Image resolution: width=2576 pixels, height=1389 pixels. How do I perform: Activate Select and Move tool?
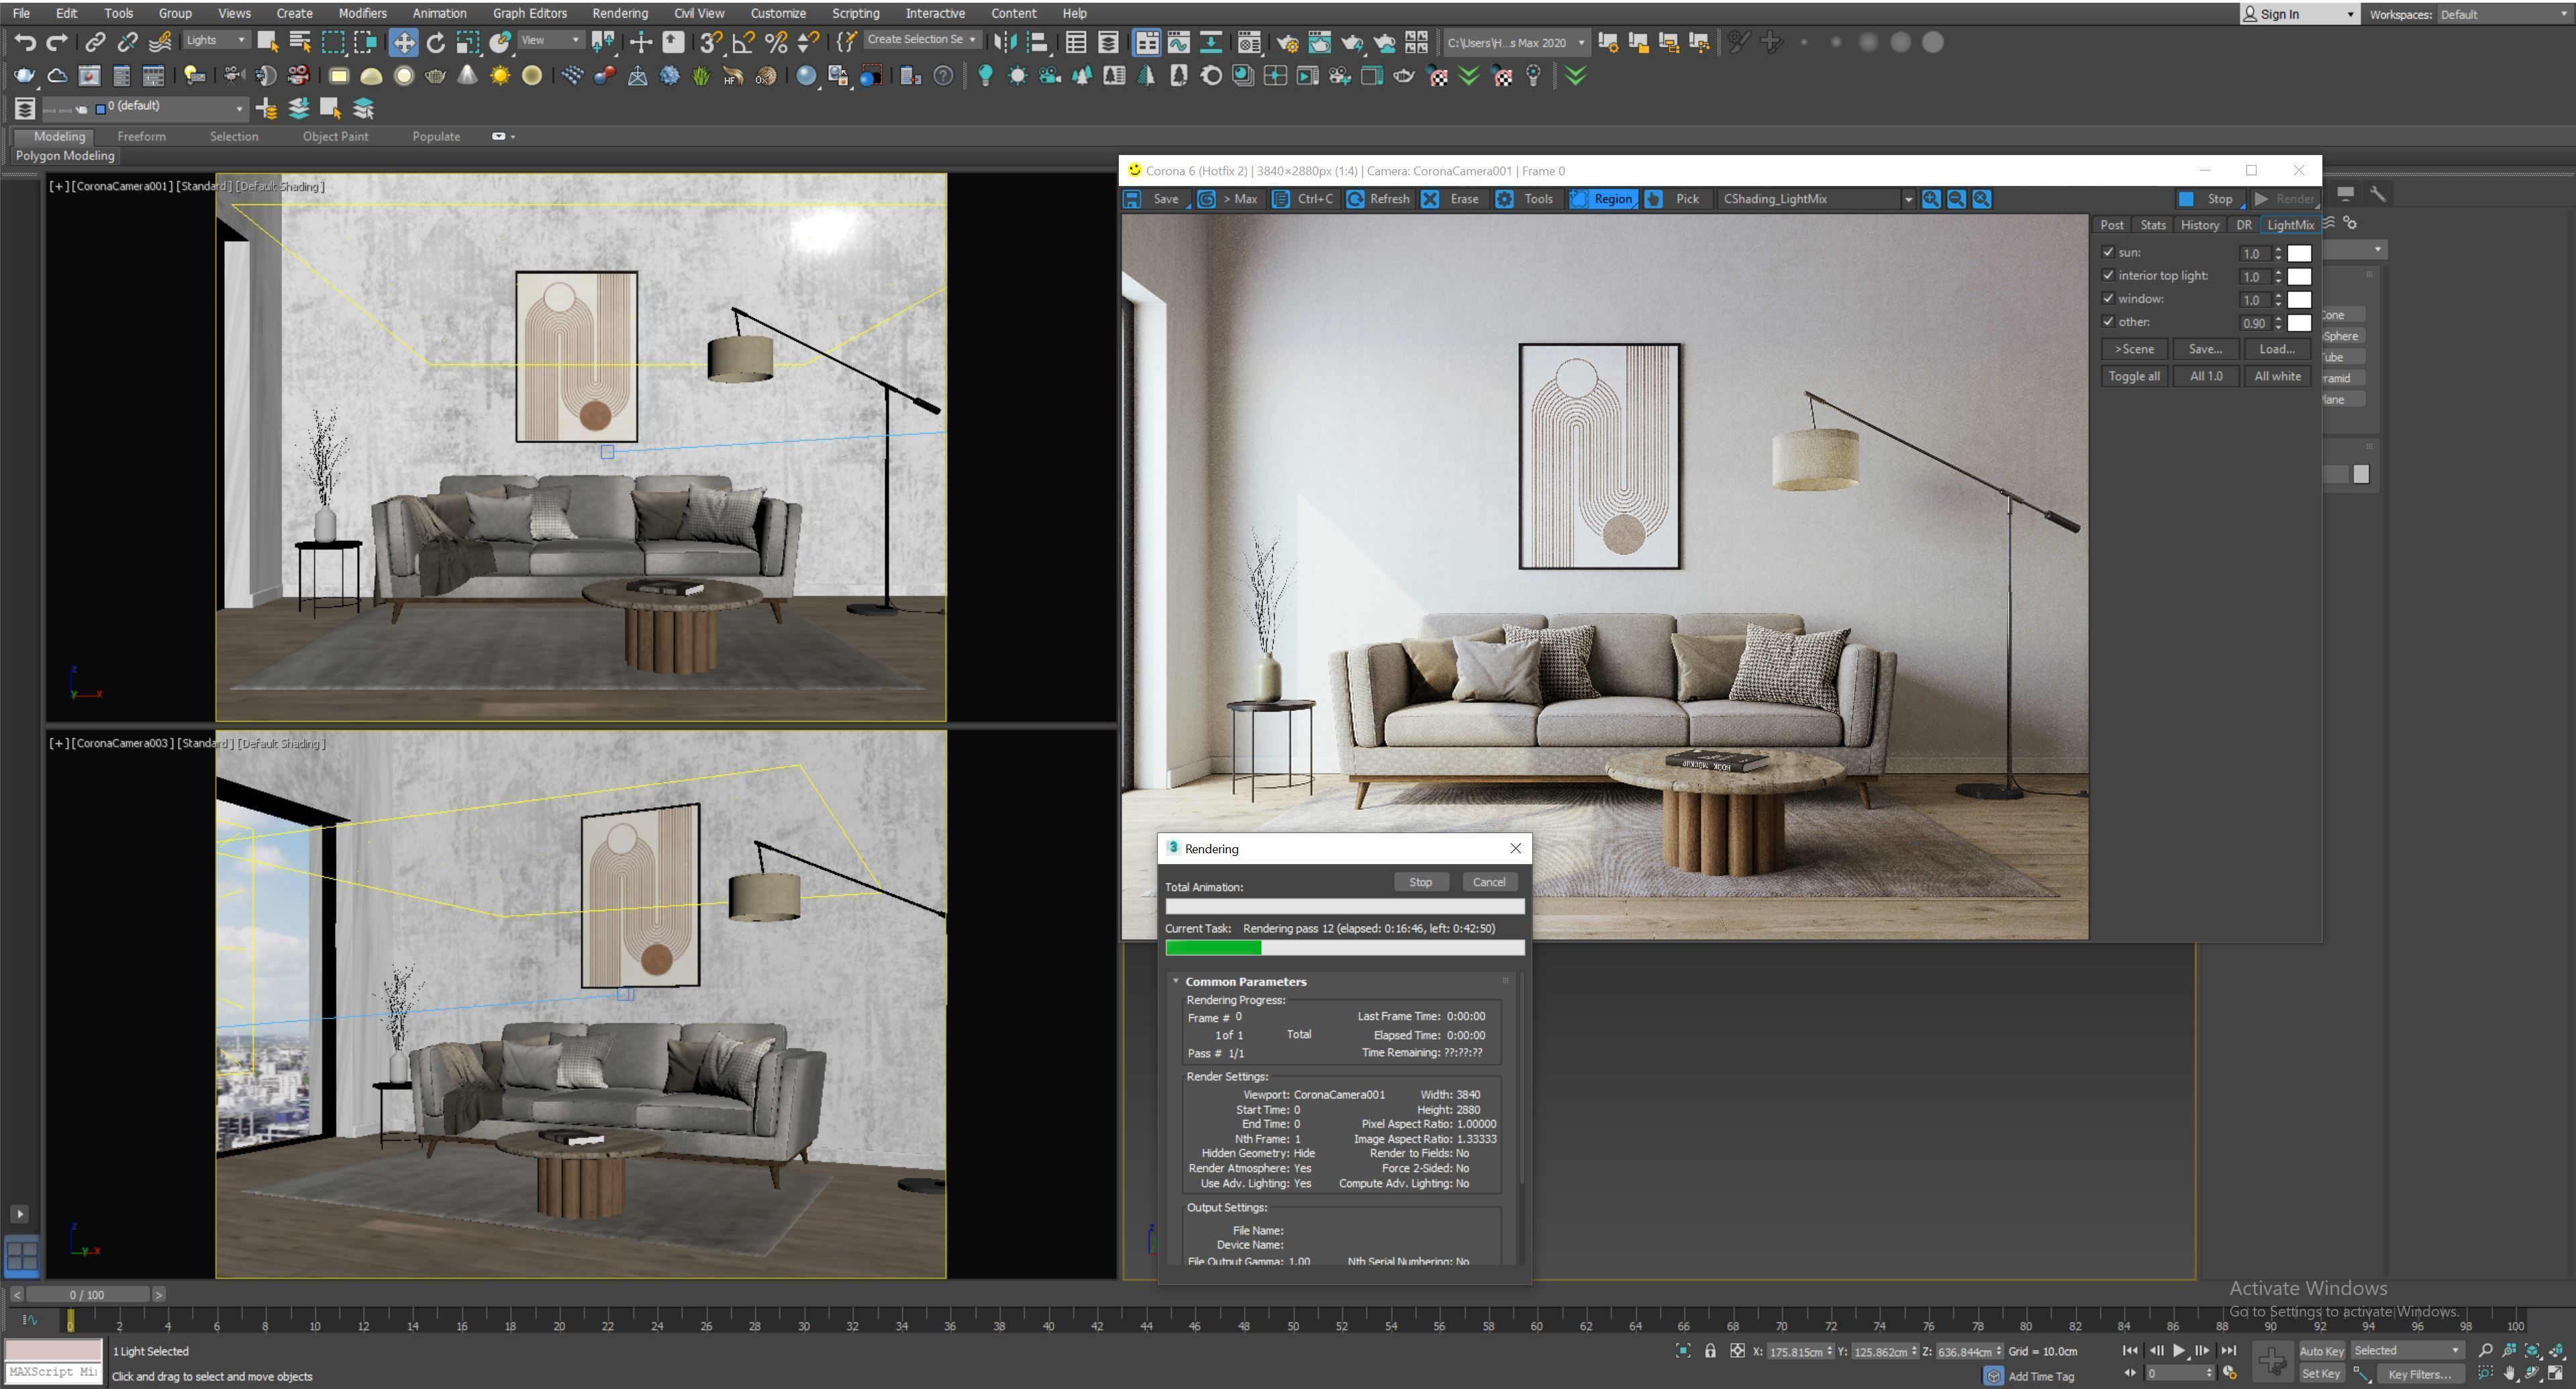coord(403,42)
